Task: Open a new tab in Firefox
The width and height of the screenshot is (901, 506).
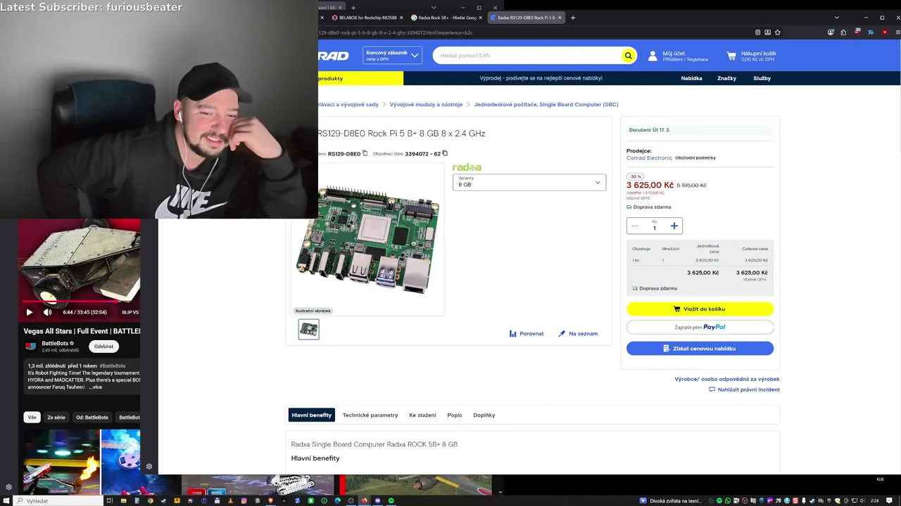Action: tap(573, 18)
